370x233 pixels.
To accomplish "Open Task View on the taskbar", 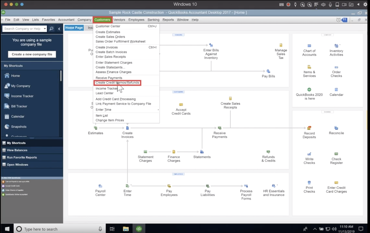I will (112, 229).
